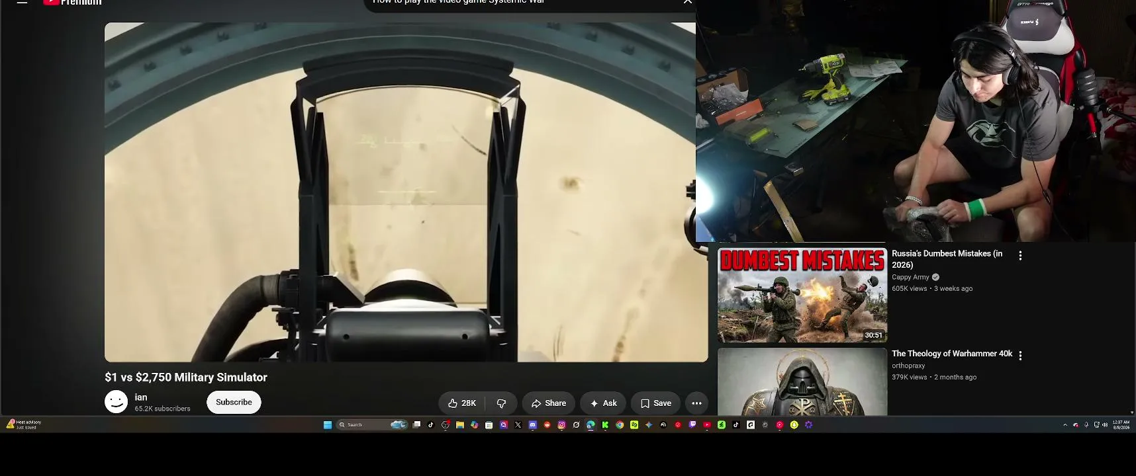Open ian's channel avatar
Viewport: 1136px width, 476px height.
pos(116,402)
